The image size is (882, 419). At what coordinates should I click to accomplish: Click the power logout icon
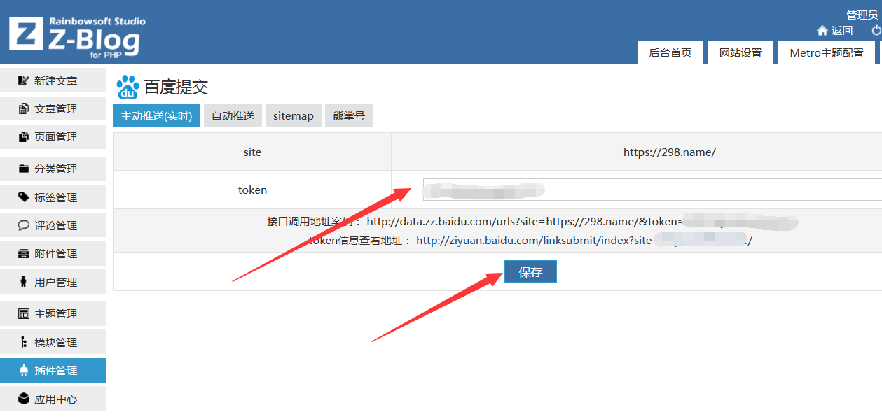876,31
